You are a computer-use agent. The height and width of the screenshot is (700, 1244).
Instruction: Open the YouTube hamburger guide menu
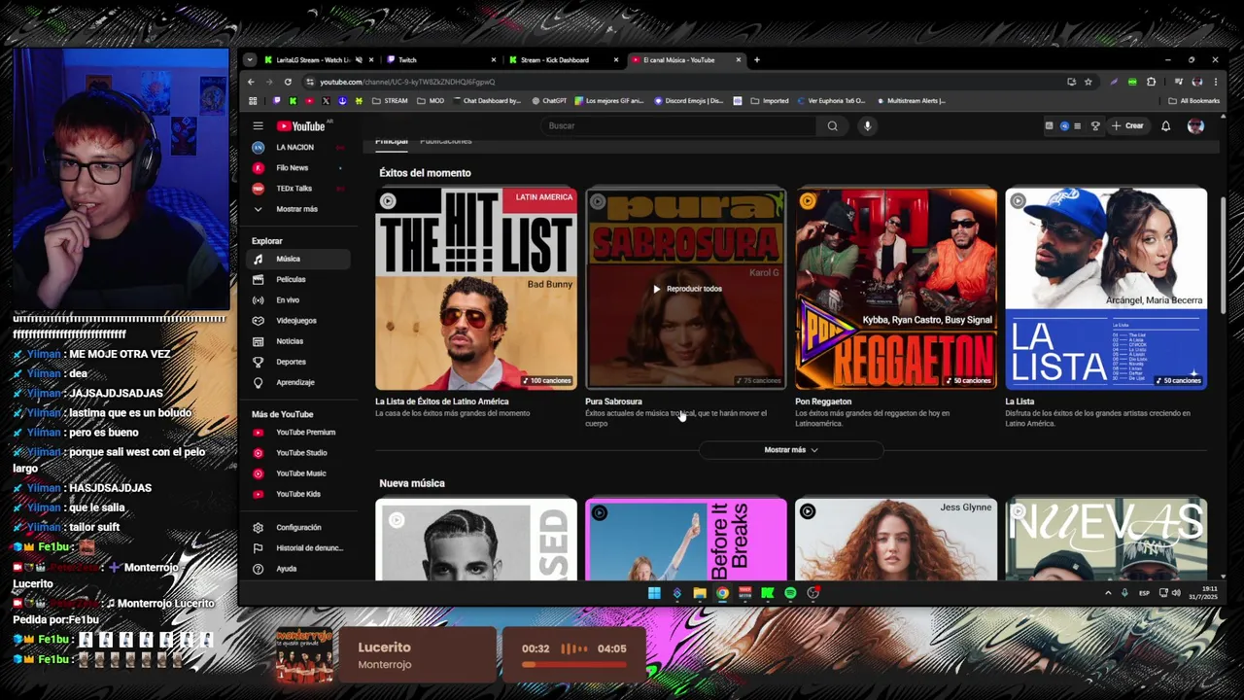[258, 125]
